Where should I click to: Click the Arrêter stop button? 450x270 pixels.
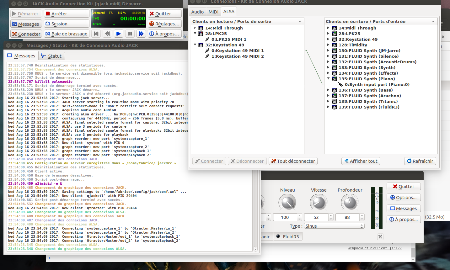67,14
